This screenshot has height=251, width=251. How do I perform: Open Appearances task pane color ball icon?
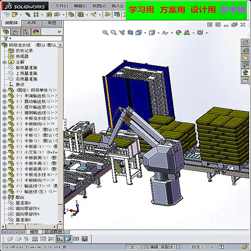[x=245, y=72]
